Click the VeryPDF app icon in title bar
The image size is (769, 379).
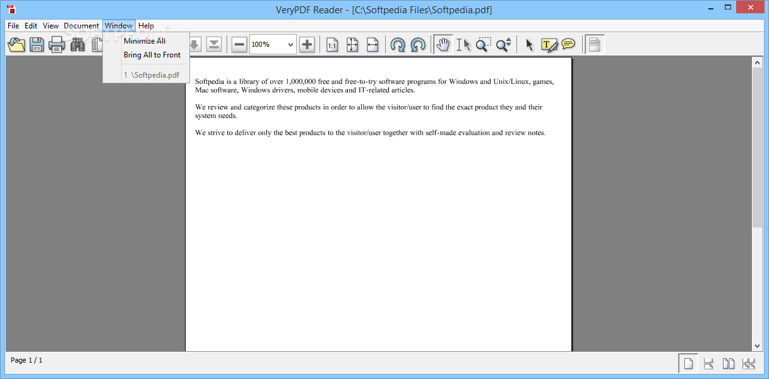click(11, 9)
